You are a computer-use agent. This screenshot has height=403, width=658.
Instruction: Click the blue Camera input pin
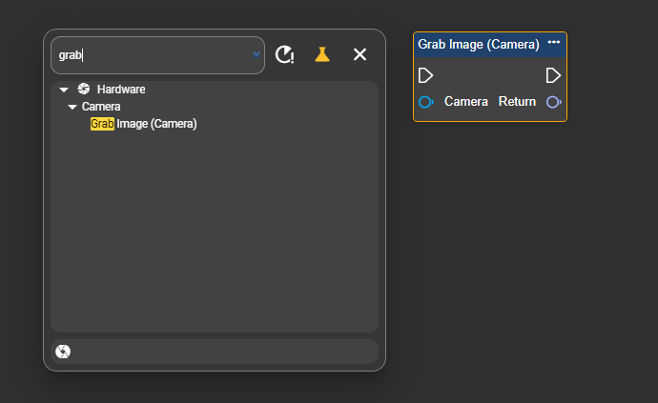426,102
